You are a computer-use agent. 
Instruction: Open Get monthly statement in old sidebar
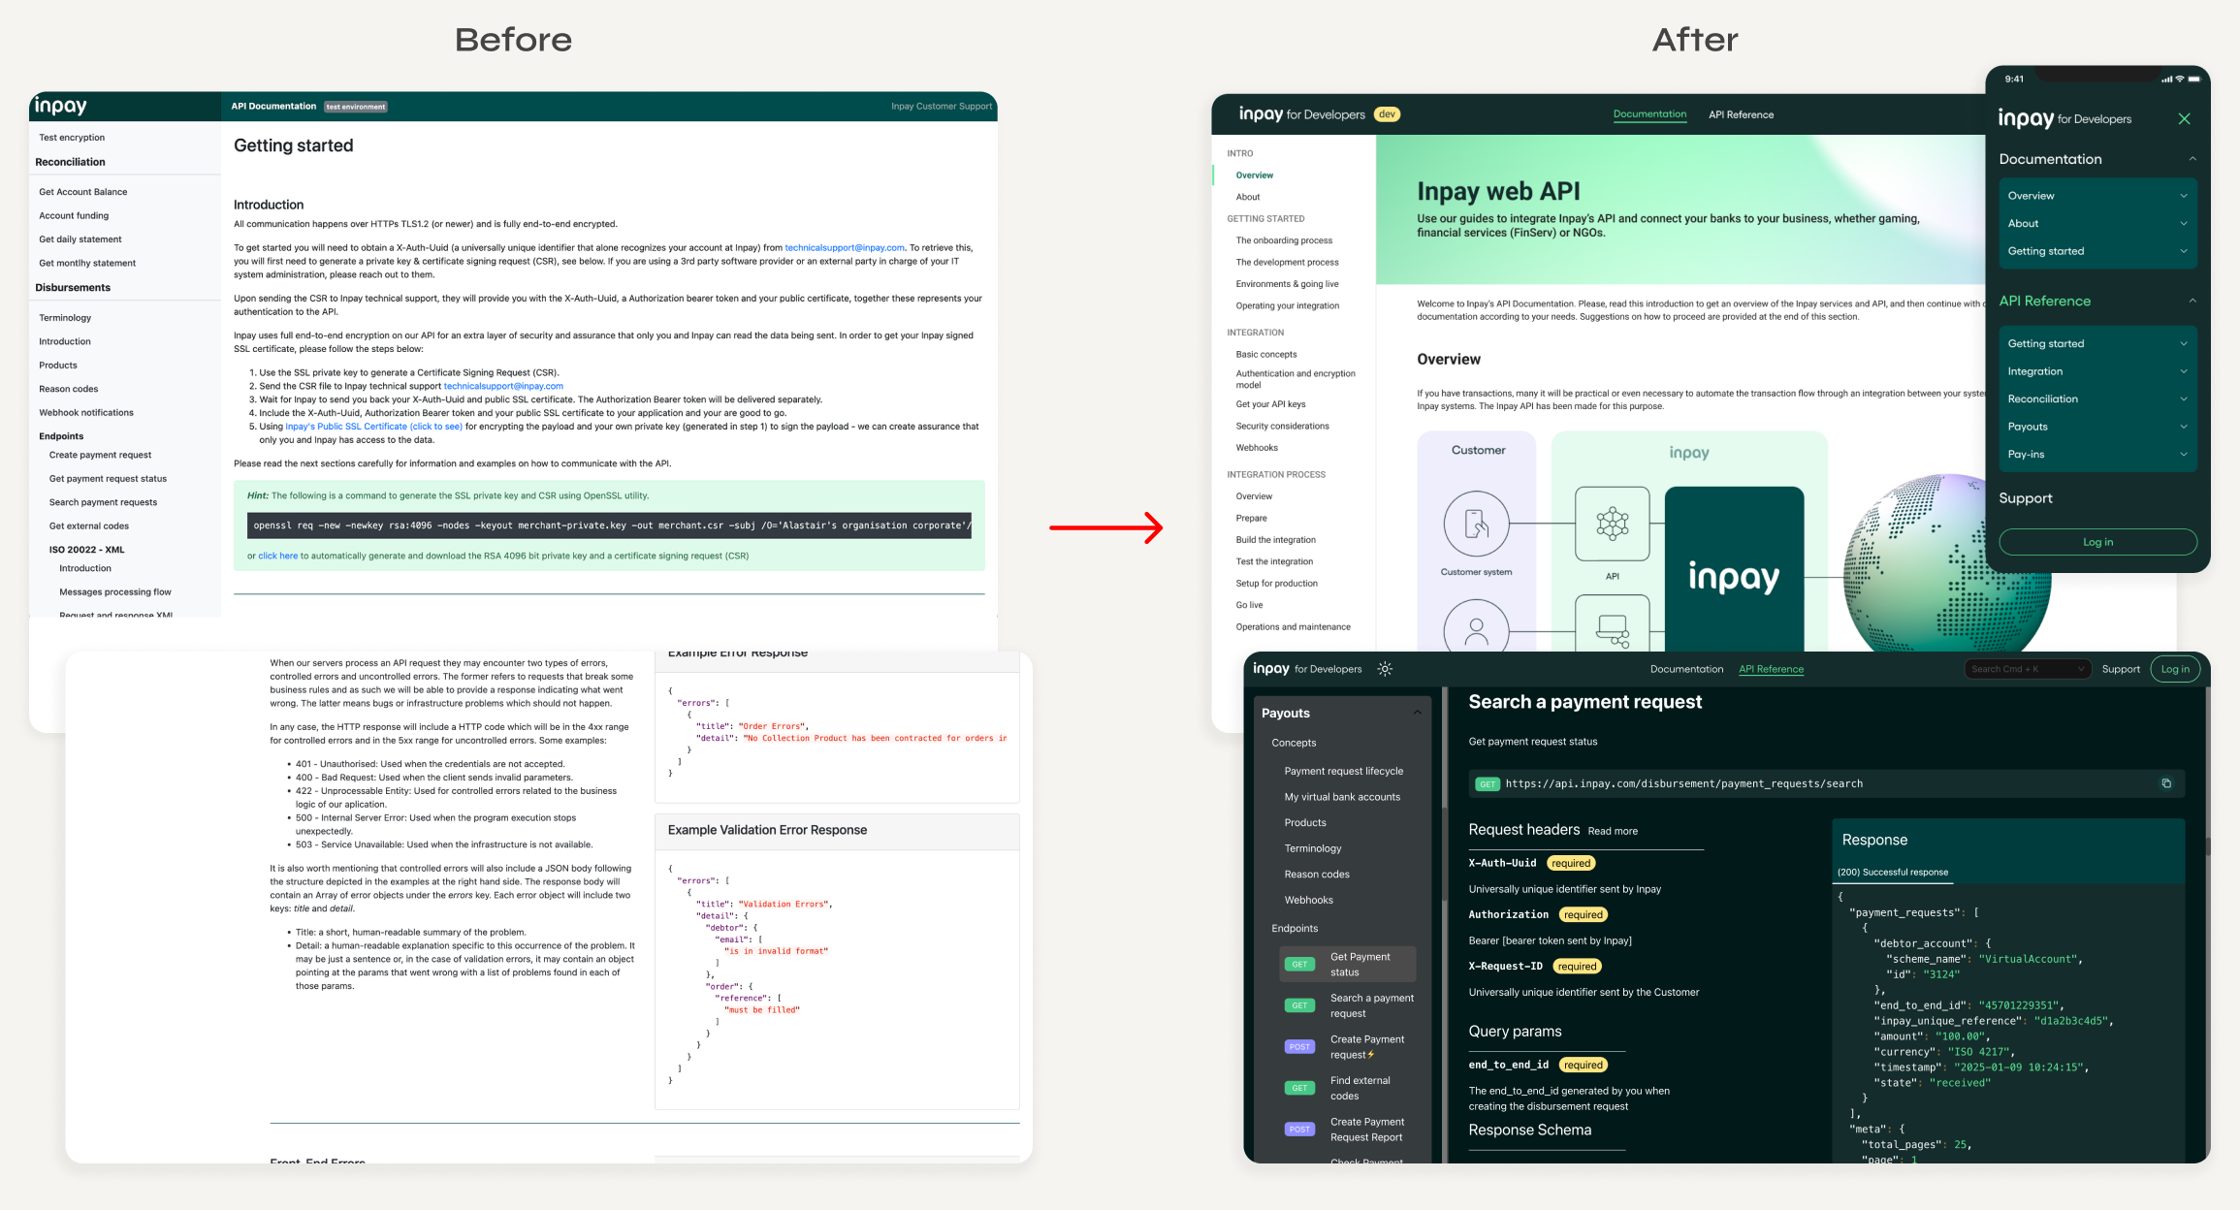click(x=87, y=264)
